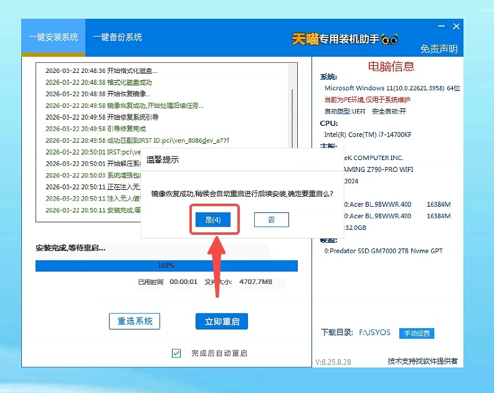Click the 手动设置 download directory button
Screen dimensions: 494x393
click(416, 333)
